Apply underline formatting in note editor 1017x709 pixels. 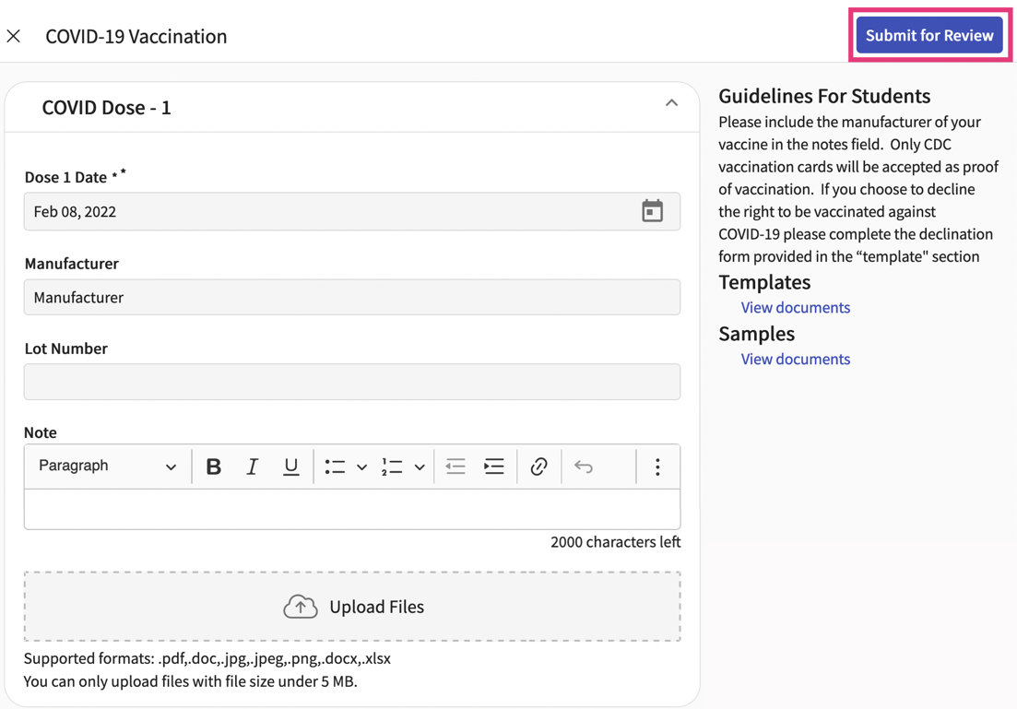point(290,467)
